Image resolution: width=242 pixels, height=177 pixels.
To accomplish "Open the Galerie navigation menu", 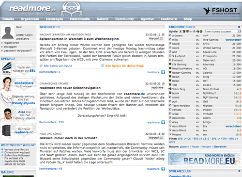I will pos(103,19).
